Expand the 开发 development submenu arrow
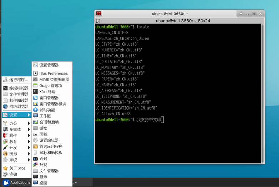The image size is (279, 187). tap(29, 147)
